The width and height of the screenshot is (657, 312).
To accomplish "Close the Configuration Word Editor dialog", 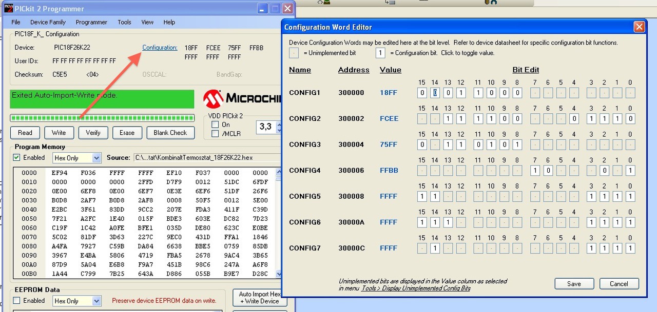I will [639, 27].
